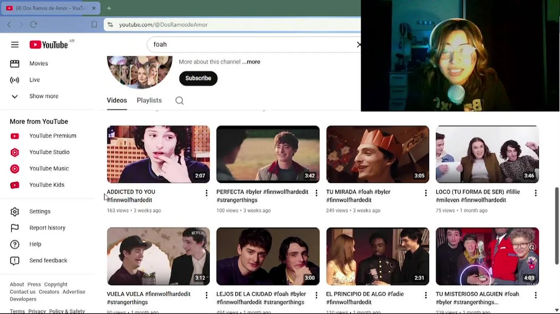Open the YouTube hamburger guide menu
The height and width of the screenshot is (314, 560).
[15, 44]
